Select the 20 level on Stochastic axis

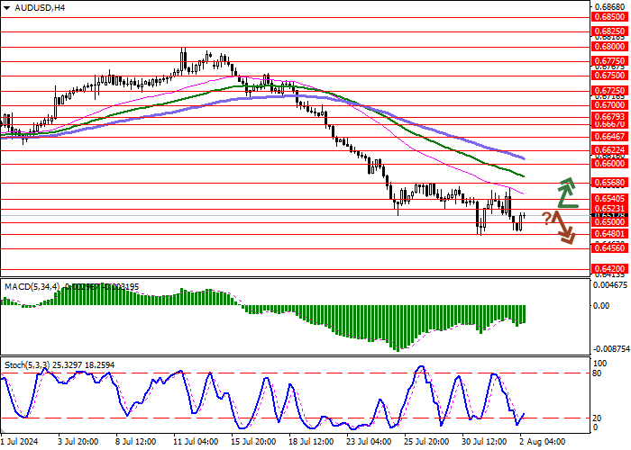point(598,418)
